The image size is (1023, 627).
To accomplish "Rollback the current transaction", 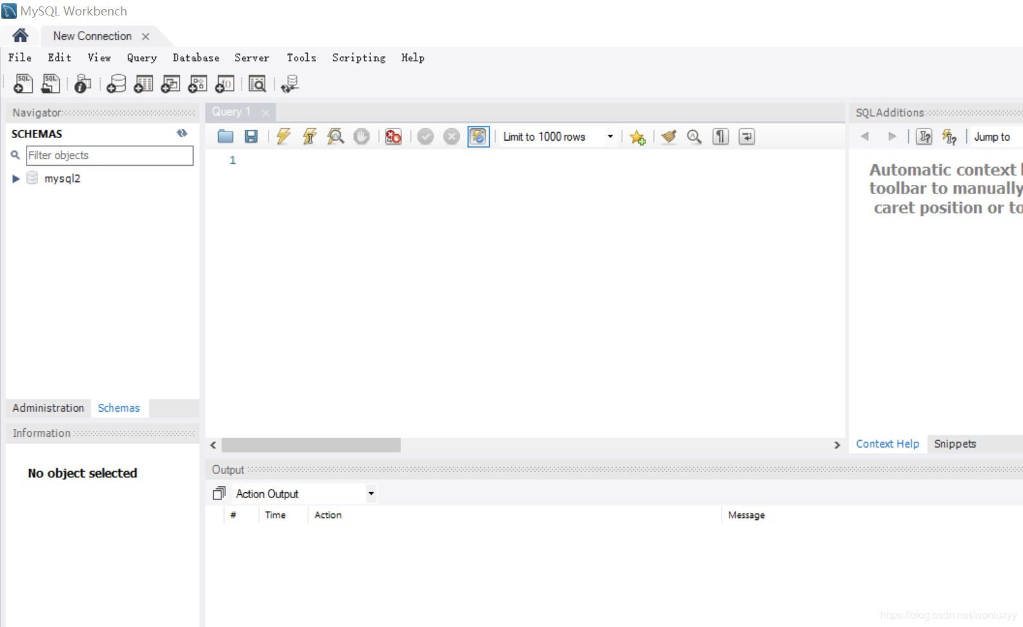I will click(x=452, y=136).
